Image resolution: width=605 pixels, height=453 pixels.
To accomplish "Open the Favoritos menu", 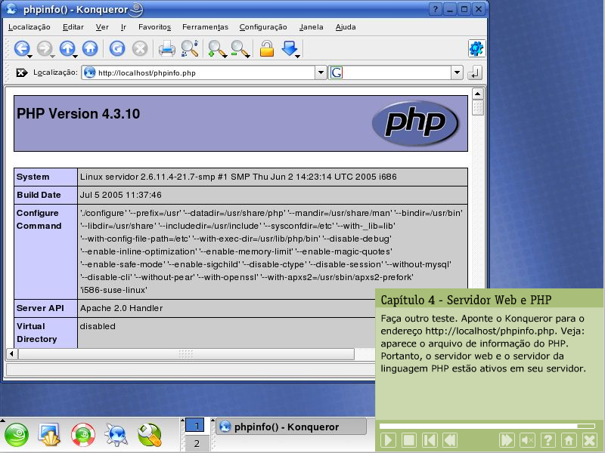I will [154, 27].
